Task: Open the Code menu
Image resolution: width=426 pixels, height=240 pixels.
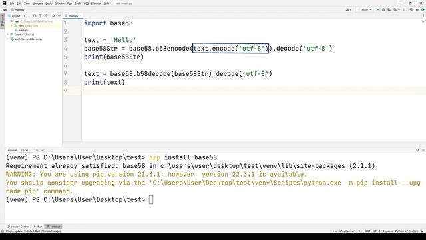Action: tap(49, 3)
